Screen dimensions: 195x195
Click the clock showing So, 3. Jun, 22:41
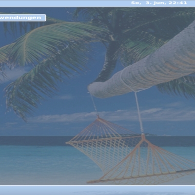pyautogui.click(x=159, y=3)
